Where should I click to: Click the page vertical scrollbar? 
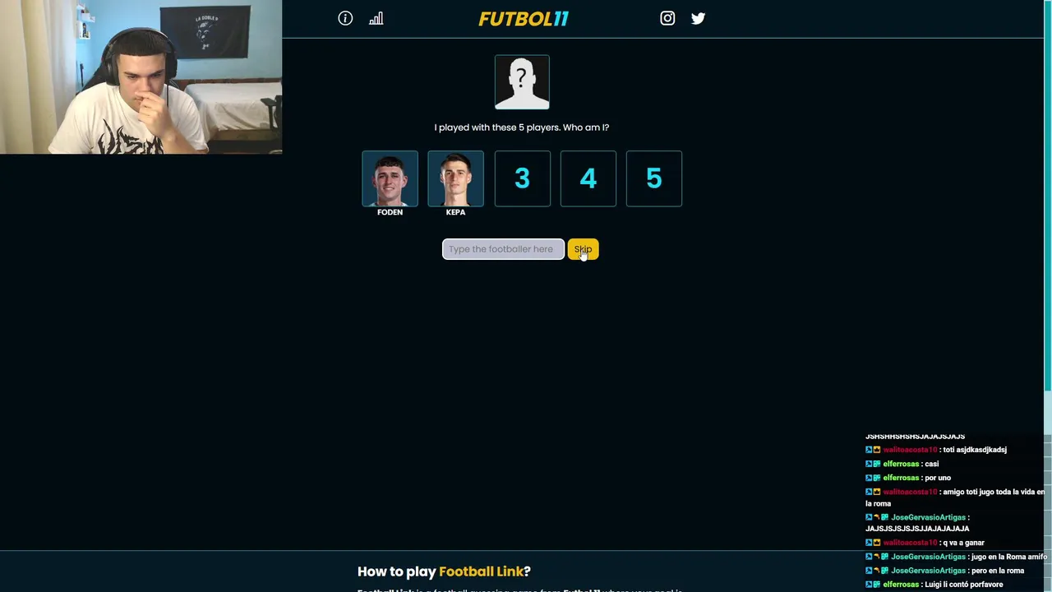coord(1047,197)
